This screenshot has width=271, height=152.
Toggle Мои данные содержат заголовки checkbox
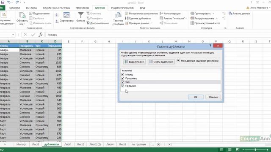178,61
